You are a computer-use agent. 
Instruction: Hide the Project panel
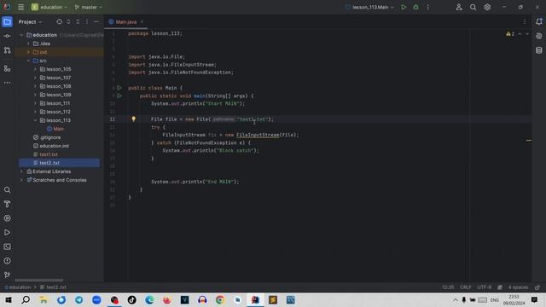[x=96, y=21]
